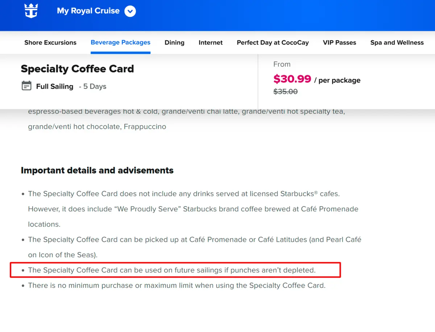This screenshot has height=332, width=435.
Task: Click the crossed-out $35.00 original price
Action: coord(285,92)
